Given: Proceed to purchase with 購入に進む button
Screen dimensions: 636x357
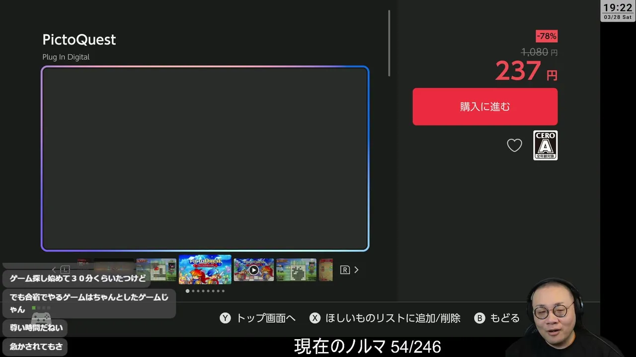Looking at the screenshot, I should tap(485, 107).
